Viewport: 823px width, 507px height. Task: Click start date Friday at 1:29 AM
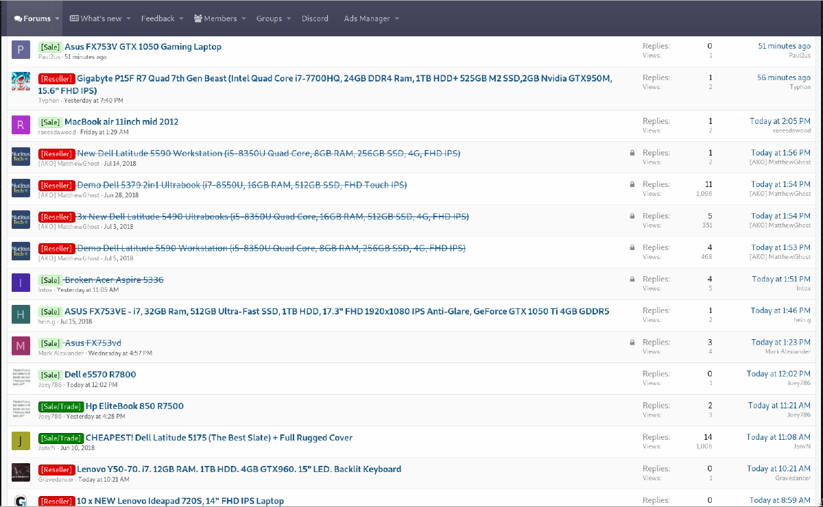[103, 132]
